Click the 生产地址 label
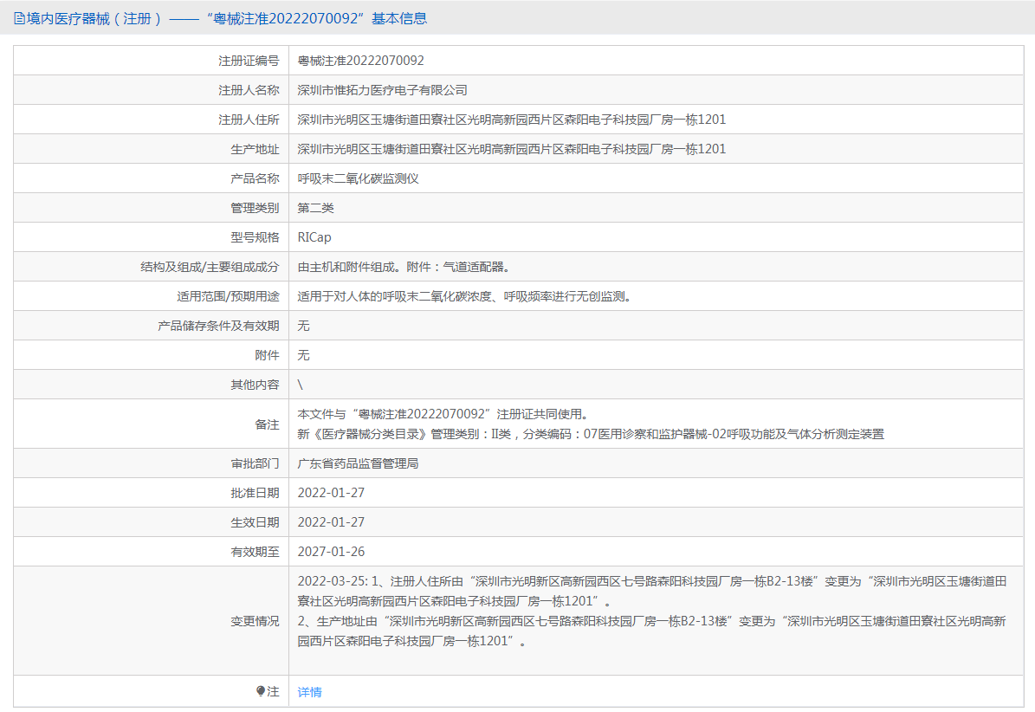 (x=255, y=149)
